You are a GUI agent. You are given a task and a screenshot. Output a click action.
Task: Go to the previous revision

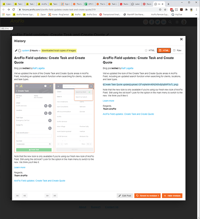coord(25,196)
